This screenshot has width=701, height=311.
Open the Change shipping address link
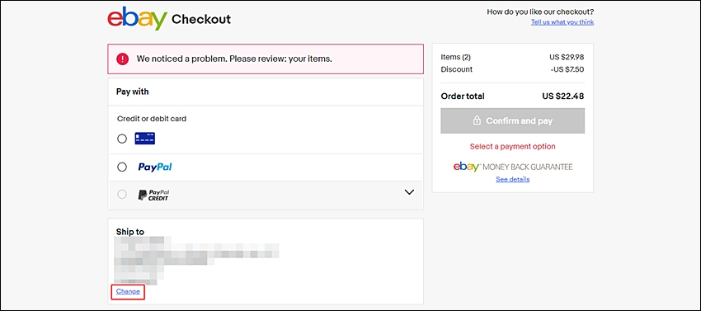pos(128,291)
